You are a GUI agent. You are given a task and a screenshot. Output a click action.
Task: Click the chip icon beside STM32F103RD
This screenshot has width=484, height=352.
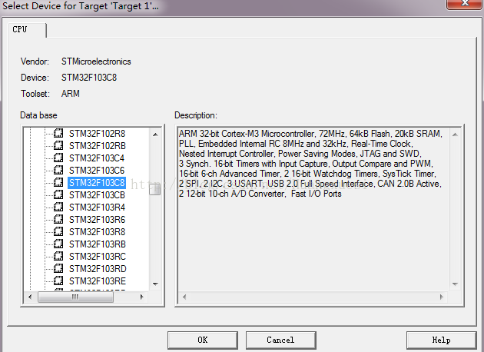point(58,269)
